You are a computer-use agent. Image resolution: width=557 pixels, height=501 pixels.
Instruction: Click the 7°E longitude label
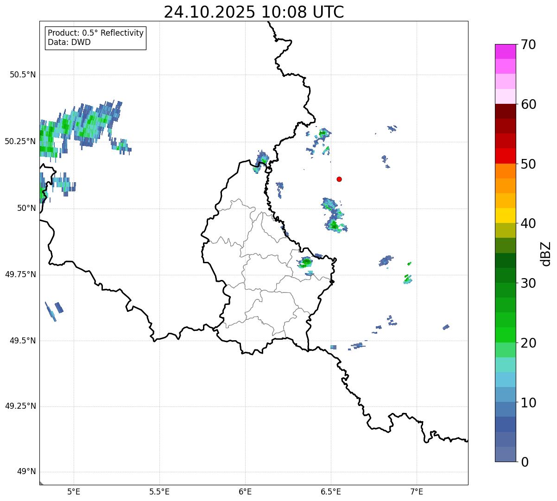tap(417, 491)
